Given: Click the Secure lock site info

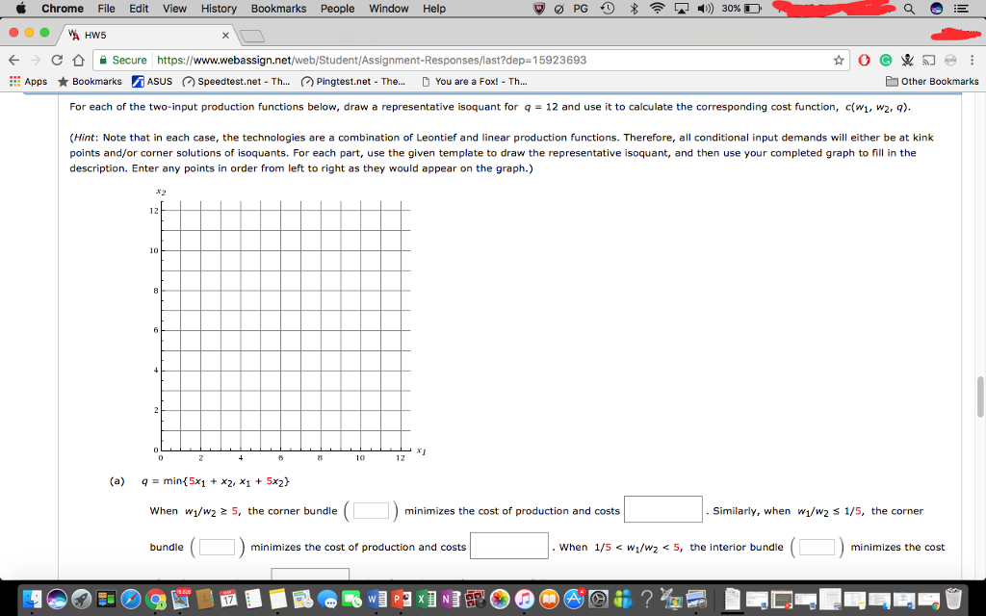Looking at the screenshot, I should coord(123,61).
